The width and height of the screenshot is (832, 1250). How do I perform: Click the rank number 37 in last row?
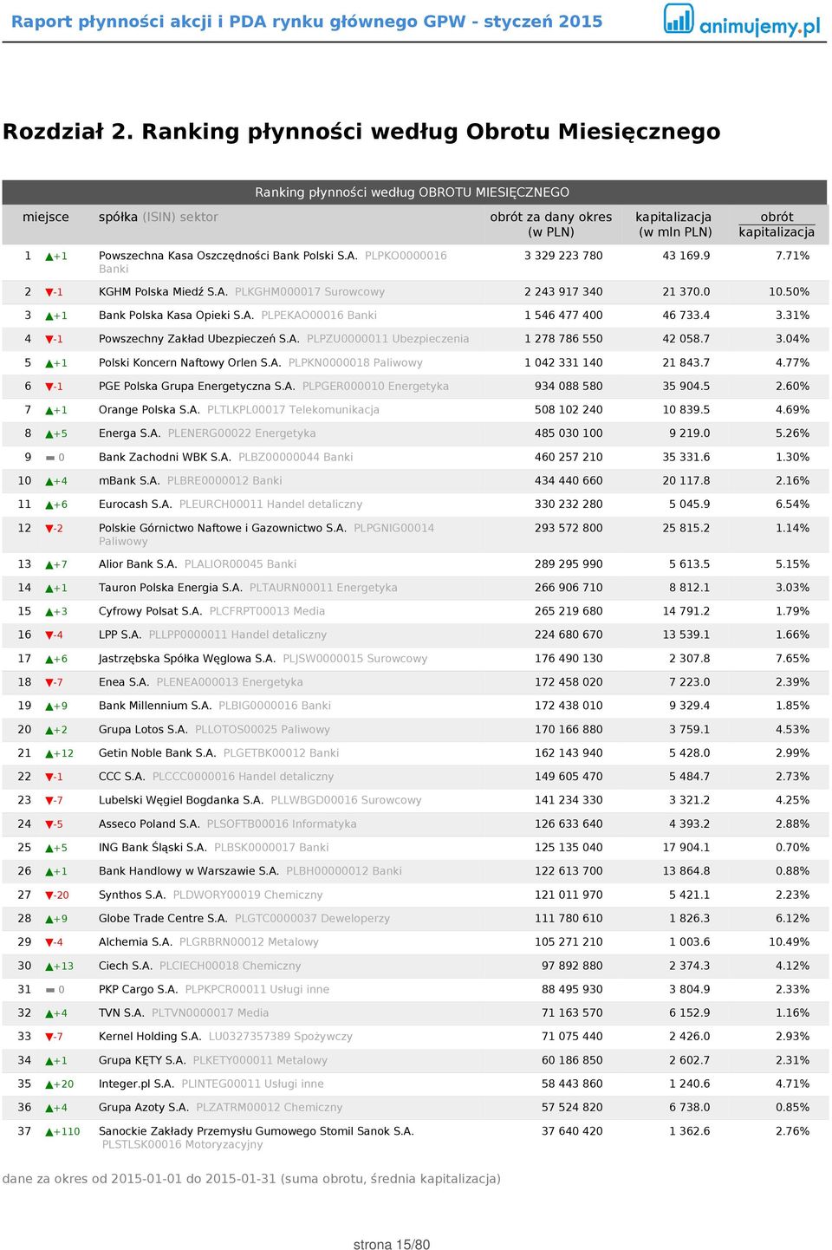pos(24,1131)
